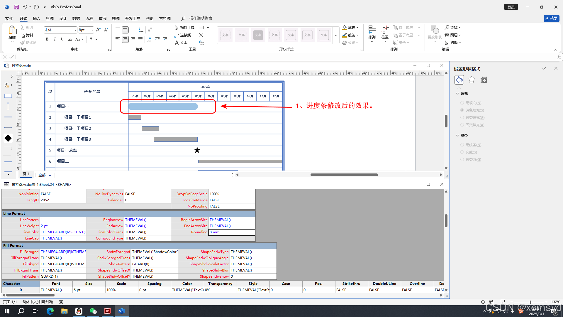The image size is (563, 317).
Task: Click the Save icon in title bar
Action: pos(16,7)
